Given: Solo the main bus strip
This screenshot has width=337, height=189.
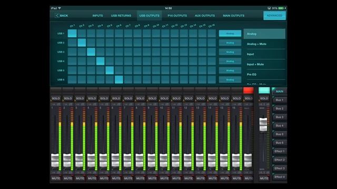Looking at the screenshot, I should tap(264, 98).
